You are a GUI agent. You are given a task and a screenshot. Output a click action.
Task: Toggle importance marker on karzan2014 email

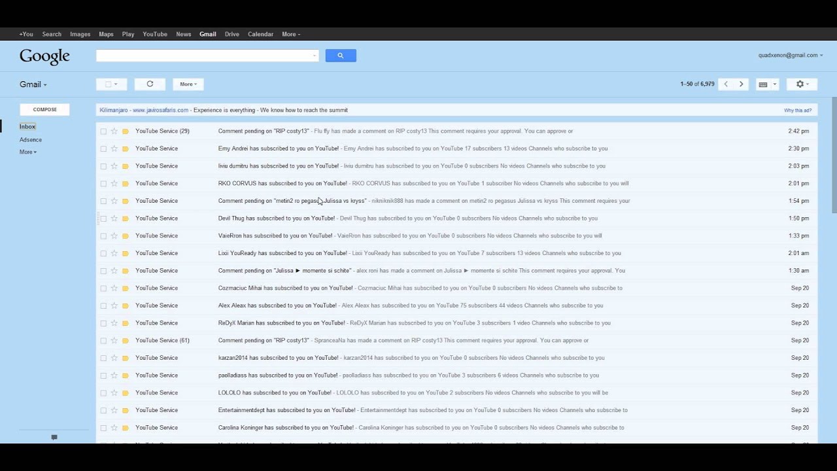pyautogui.click(x=126, y=358)
